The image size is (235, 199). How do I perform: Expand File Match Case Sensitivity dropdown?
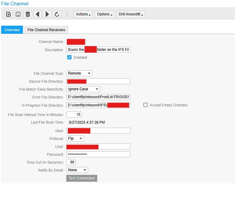[x=83, y=89]
